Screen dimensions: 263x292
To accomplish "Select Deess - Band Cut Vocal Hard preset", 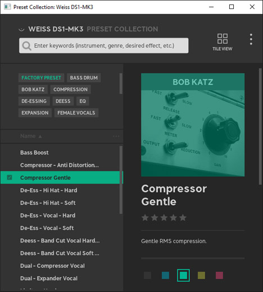I will click(60, 240).
